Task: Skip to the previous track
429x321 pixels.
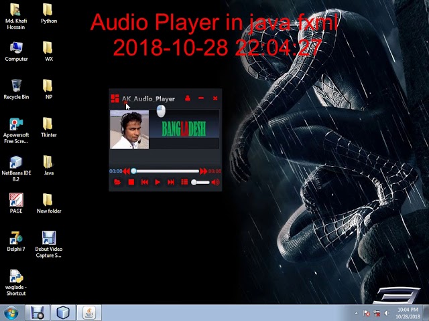Action: pyautogui.click(x=145, y=182)
